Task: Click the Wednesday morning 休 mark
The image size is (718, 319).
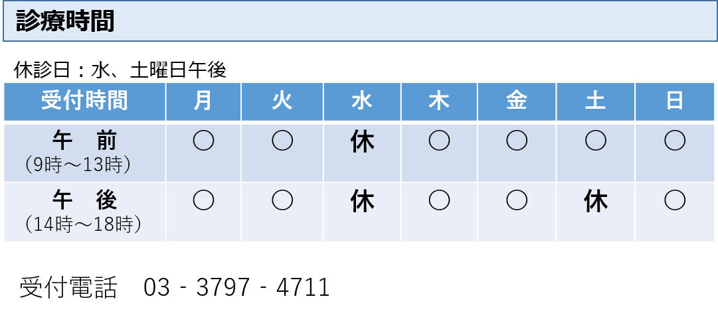Action: [x=362, y=142]
